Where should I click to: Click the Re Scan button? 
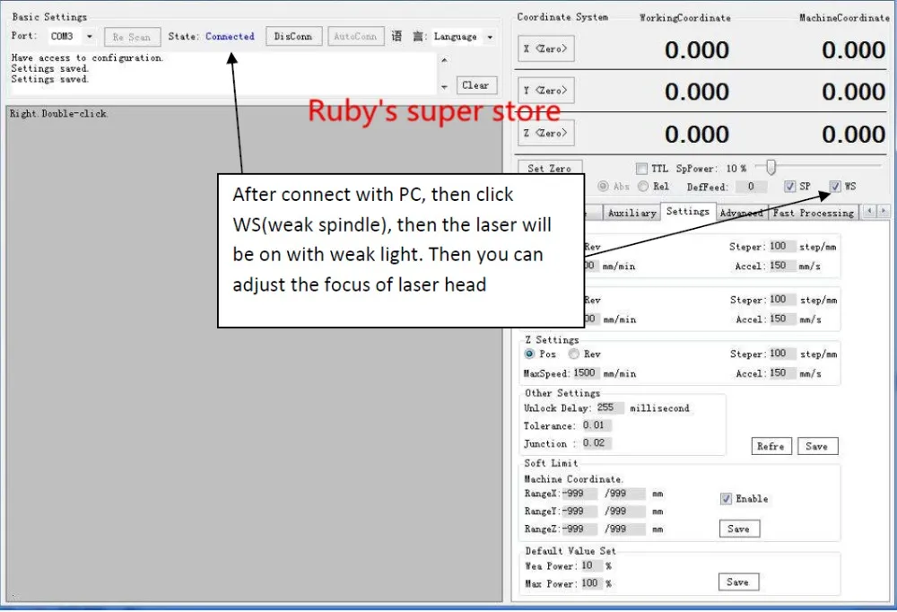pos(132,37)
